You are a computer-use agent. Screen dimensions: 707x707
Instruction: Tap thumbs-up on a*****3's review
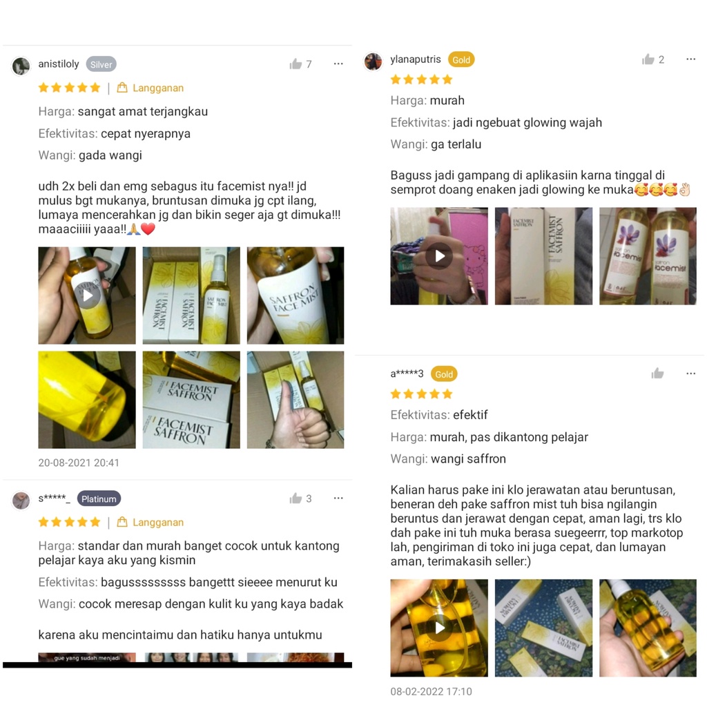[657, 374]
